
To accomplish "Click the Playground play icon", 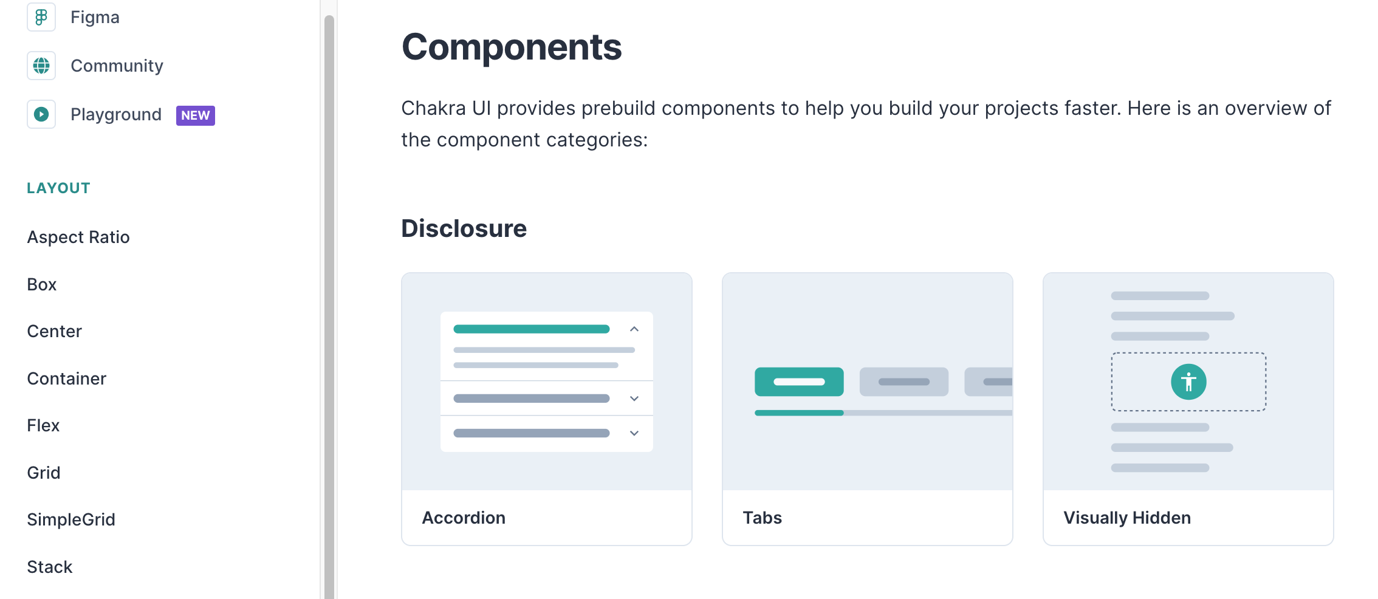I will (41, 114).
